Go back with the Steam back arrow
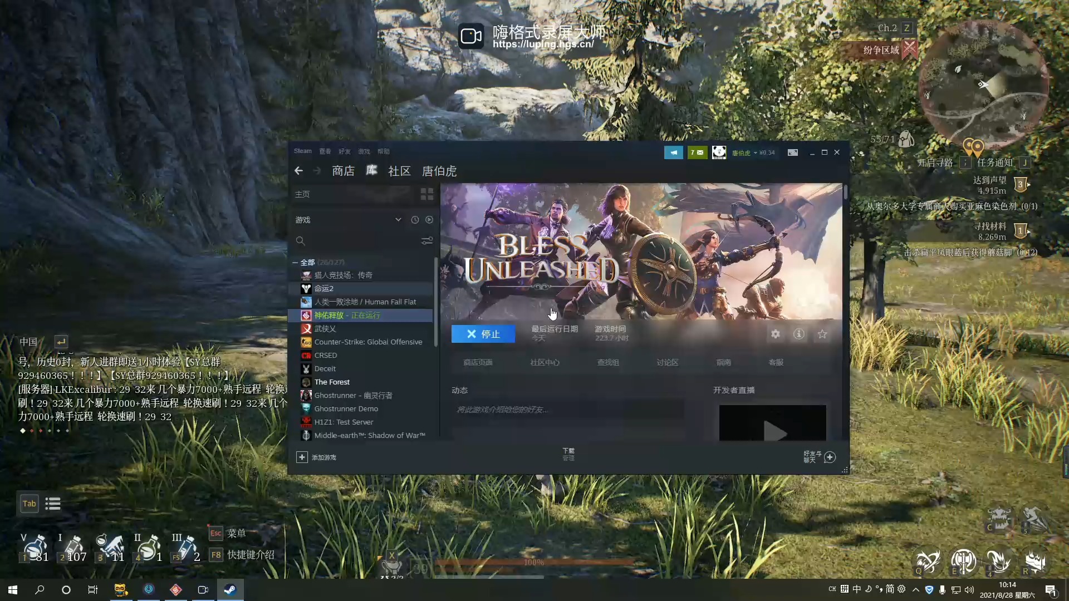The height and width of the screenshot is (601, 1069). tap(298, 171)
